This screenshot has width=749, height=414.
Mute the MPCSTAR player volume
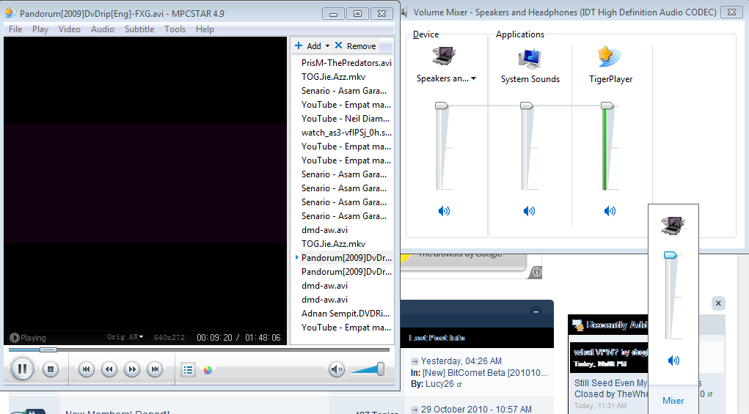tap(337, 369)
